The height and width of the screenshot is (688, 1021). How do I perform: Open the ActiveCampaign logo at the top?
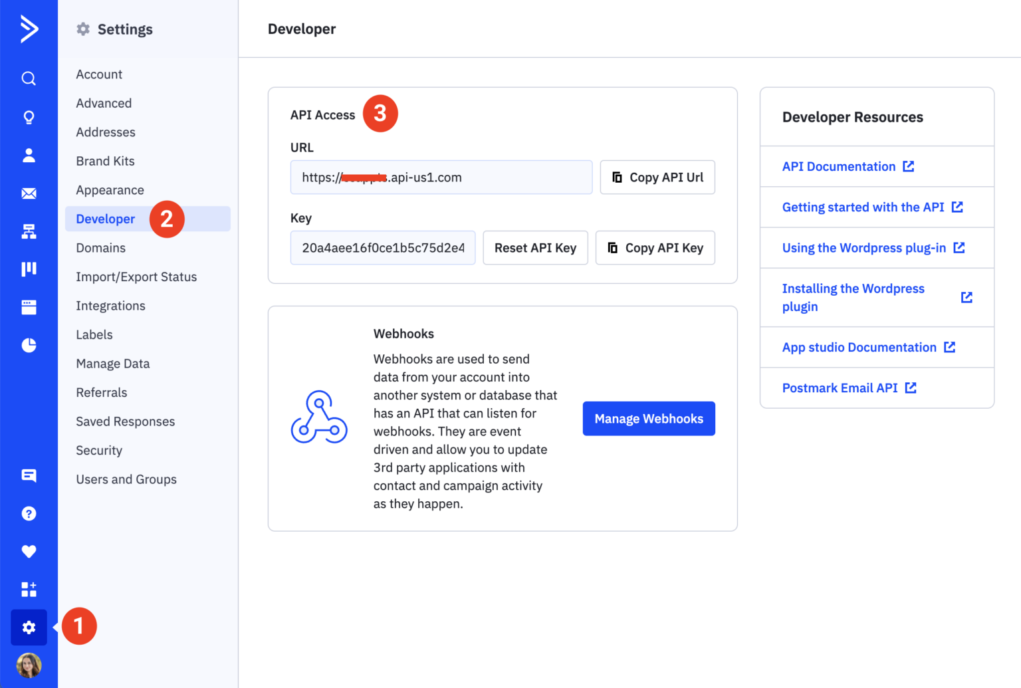coord(29,29)
